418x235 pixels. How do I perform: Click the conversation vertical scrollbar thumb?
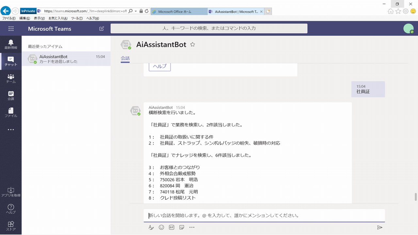click(415, 197)
